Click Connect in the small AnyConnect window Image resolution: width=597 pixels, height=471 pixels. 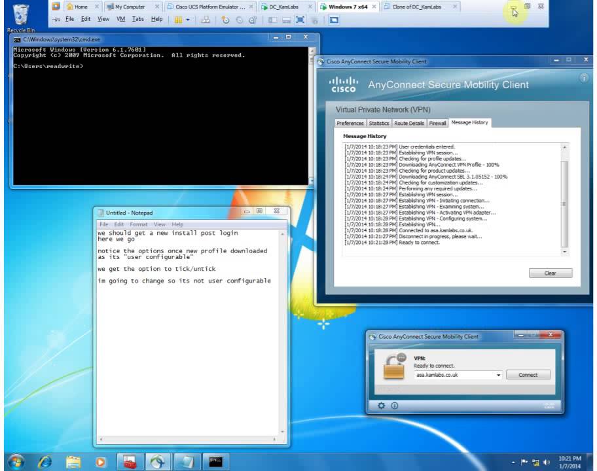pos(528,375)
